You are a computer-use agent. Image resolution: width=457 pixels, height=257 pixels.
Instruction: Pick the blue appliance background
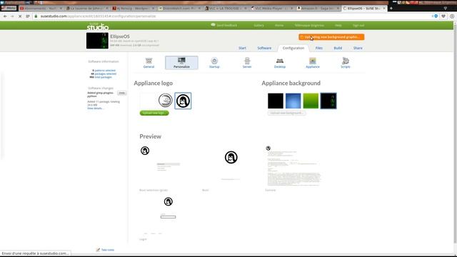click(293, 101)
